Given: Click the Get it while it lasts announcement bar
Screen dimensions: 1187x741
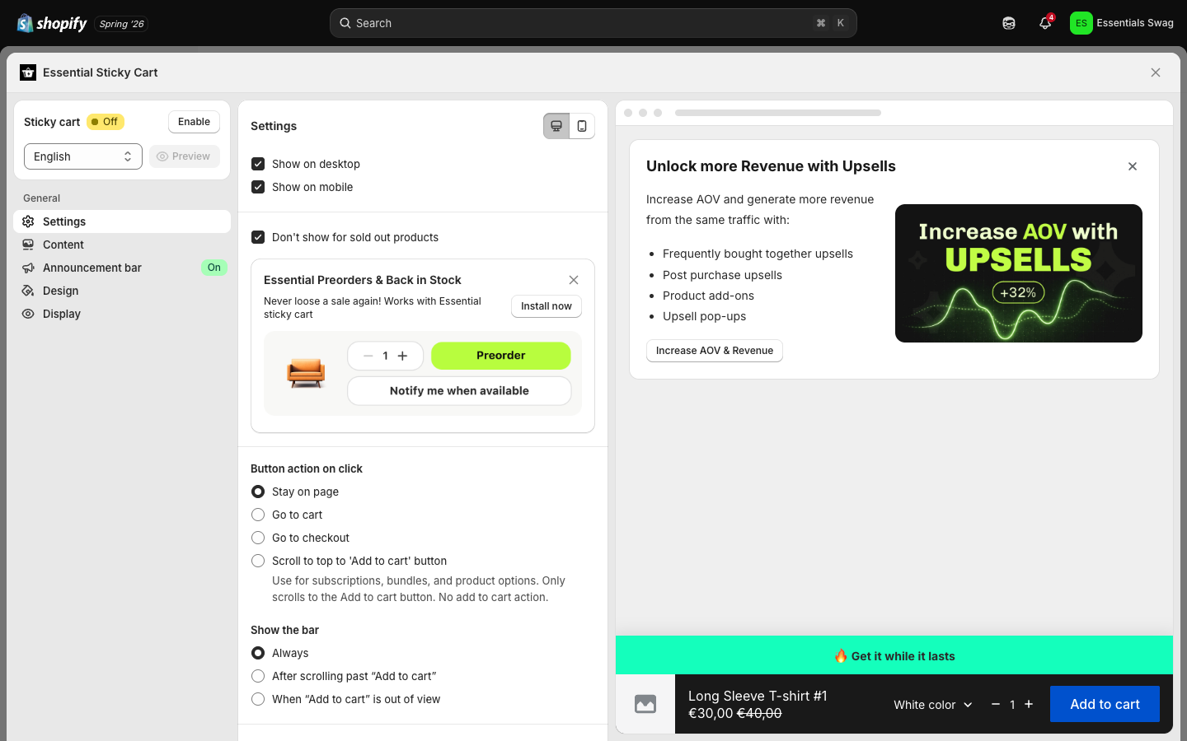Looking at the screenshot, I should pyautogui.click(x=894, y=655).
